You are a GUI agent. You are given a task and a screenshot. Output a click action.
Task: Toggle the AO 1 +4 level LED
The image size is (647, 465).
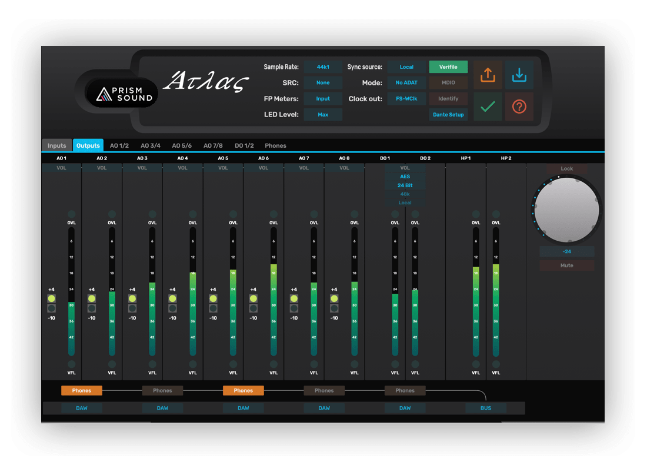coord(52,299)
